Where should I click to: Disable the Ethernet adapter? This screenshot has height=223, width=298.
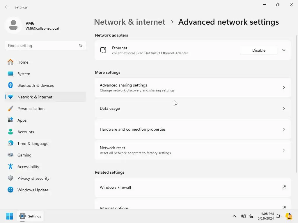click(x=259, y=50)
